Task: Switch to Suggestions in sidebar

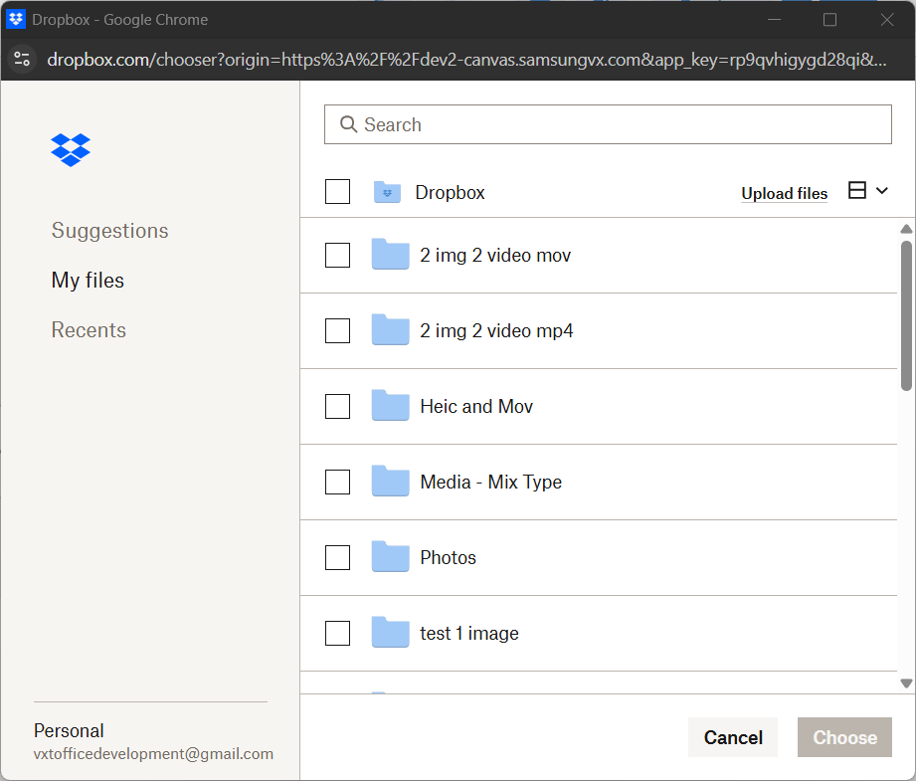Action: click(109, 231)
